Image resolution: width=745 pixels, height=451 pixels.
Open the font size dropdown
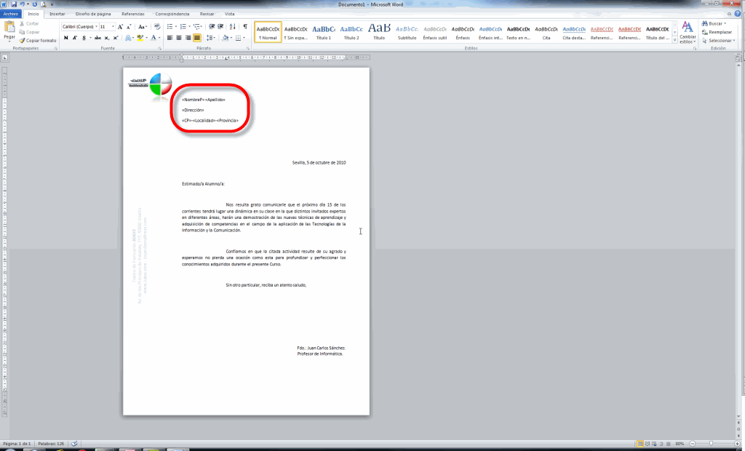point(112,26)
